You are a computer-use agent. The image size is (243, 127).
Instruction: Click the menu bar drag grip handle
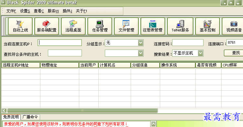click(x=3, y=11)
